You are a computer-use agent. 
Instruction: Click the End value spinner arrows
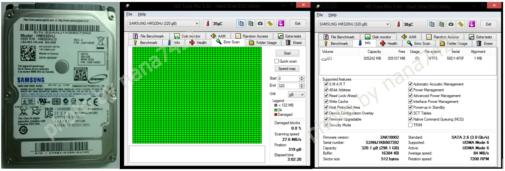tap(302, 86)
